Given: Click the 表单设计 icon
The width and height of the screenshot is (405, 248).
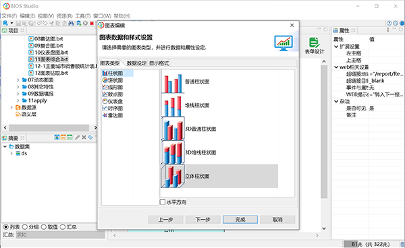Looking at the screenshot, I should click(315, 46).
